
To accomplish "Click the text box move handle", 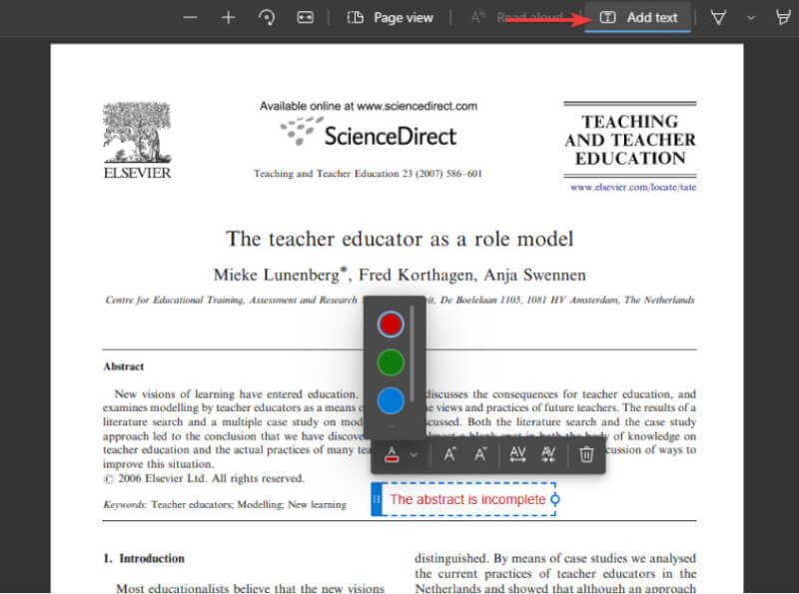I will coord(377,499).
